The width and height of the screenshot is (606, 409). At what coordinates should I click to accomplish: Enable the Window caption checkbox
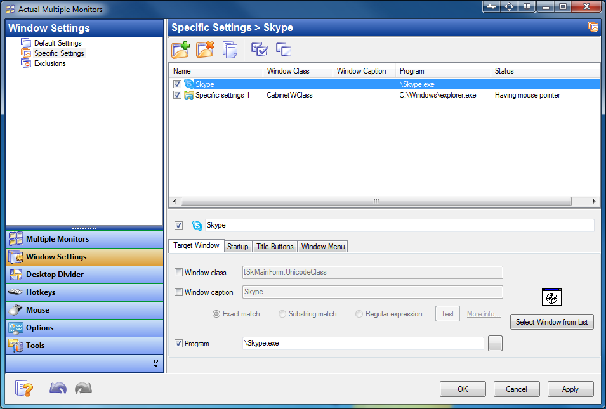pos(178,292)
